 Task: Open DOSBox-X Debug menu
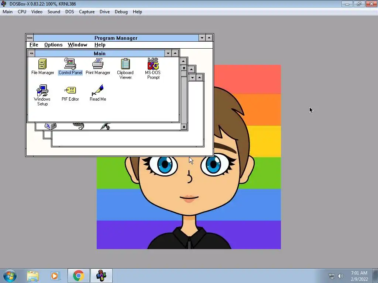[x=121, y=12]
